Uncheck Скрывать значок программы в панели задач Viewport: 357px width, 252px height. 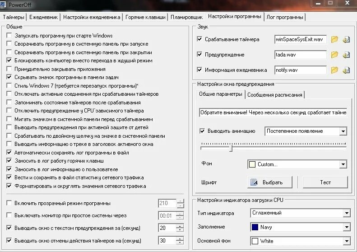[9, 77]
